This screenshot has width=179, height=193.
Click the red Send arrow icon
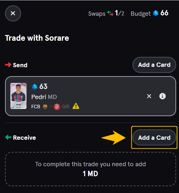8,65
